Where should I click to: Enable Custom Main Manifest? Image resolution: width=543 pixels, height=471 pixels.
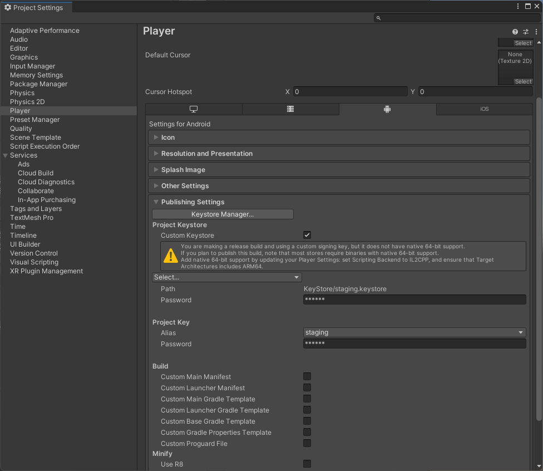point(307,377)
